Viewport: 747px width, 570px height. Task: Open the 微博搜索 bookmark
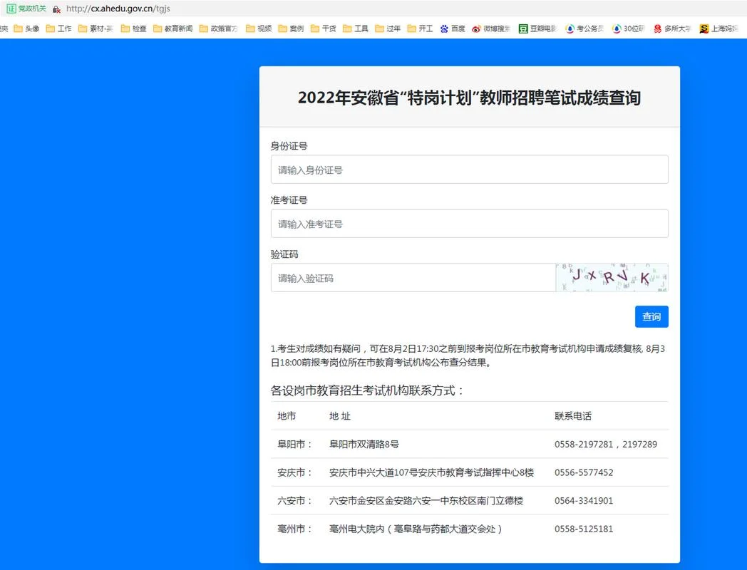491,28
